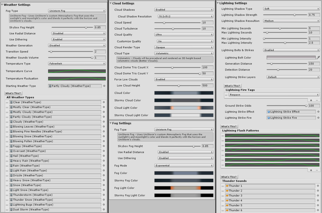Open object picker for Snow weather type
Viewport: 322px width, 213px height.
(x=104, y=185)
